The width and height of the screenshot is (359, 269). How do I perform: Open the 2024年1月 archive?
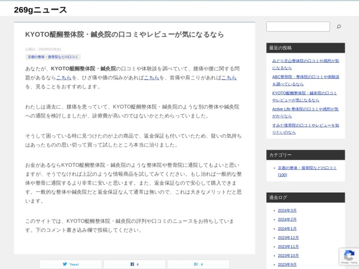(287, 228)
